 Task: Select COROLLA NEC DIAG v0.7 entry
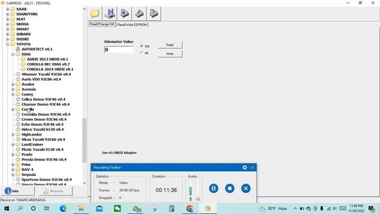[x=48, y=64]
